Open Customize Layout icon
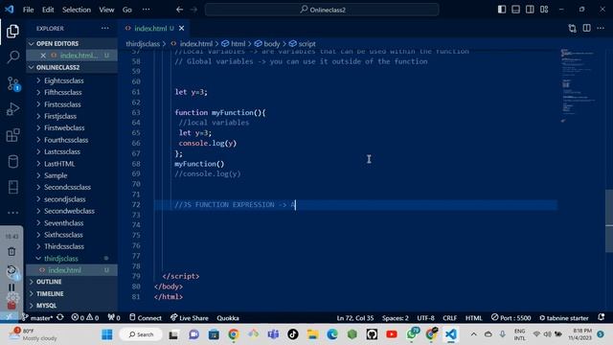 [544, 9]
